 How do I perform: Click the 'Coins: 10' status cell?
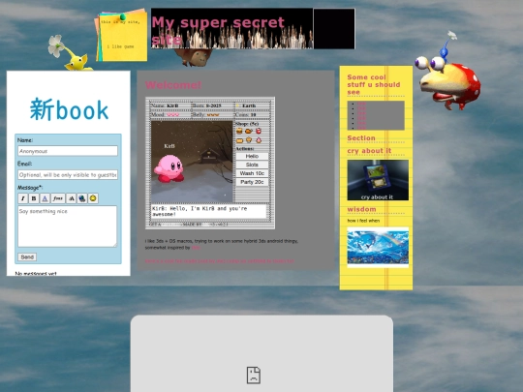pos(253,114)
